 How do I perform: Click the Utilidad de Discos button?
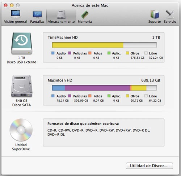[x=150, y=166]
